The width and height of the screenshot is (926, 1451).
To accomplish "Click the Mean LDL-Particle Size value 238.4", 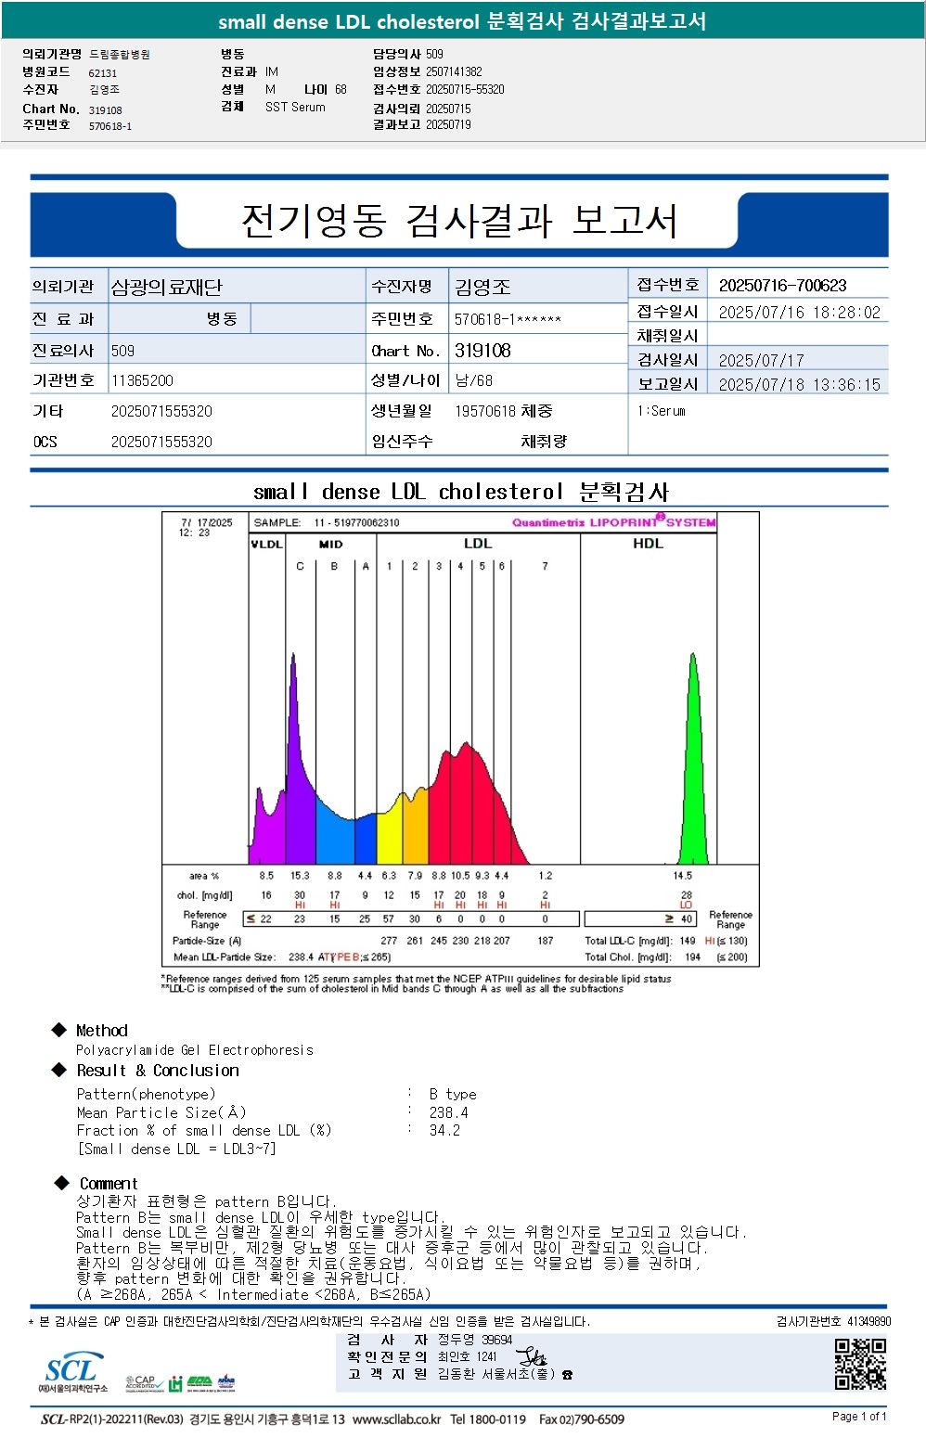I will point(301,957).
